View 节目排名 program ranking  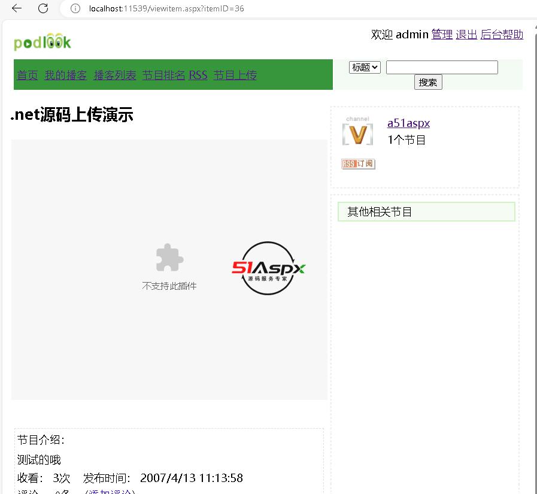coord(163,75)
